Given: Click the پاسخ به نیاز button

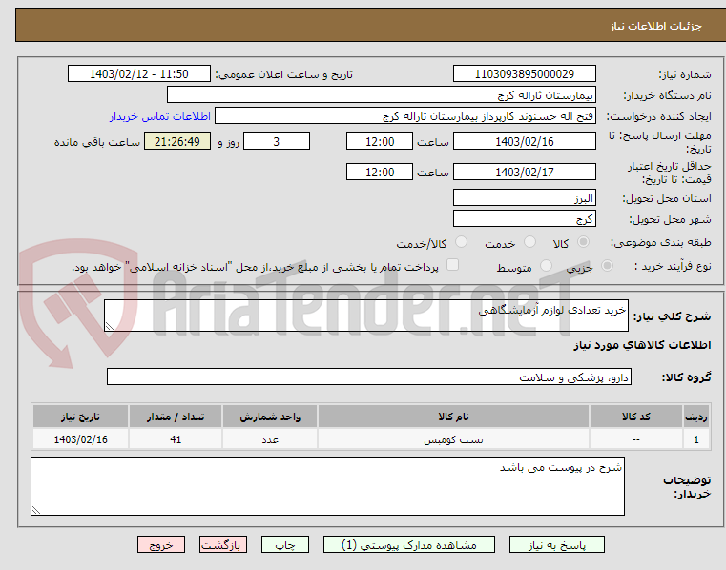Looking at the screenshot, I should coord(557,544).
